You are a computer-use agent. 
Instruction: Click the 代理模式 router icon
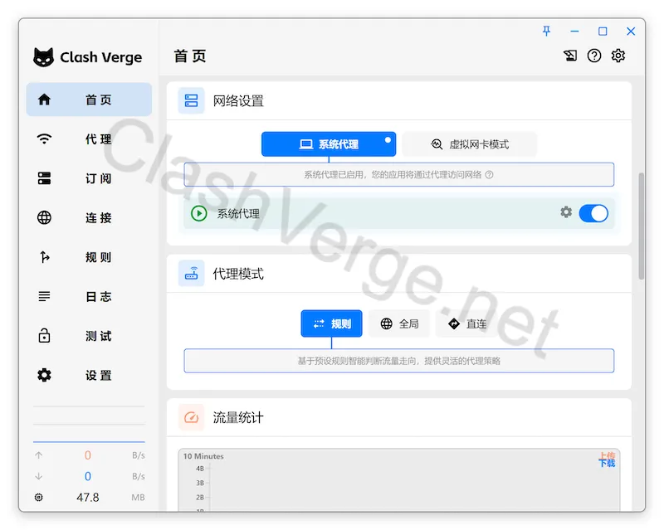(x=191, y=274)
